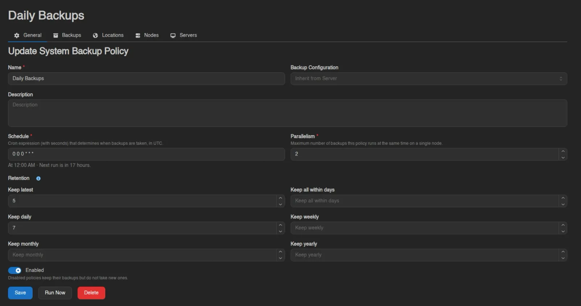The height and width of the screenshot is (306, 581).
Task: Increment the Keep latest count
Action: tap(280, 198)
